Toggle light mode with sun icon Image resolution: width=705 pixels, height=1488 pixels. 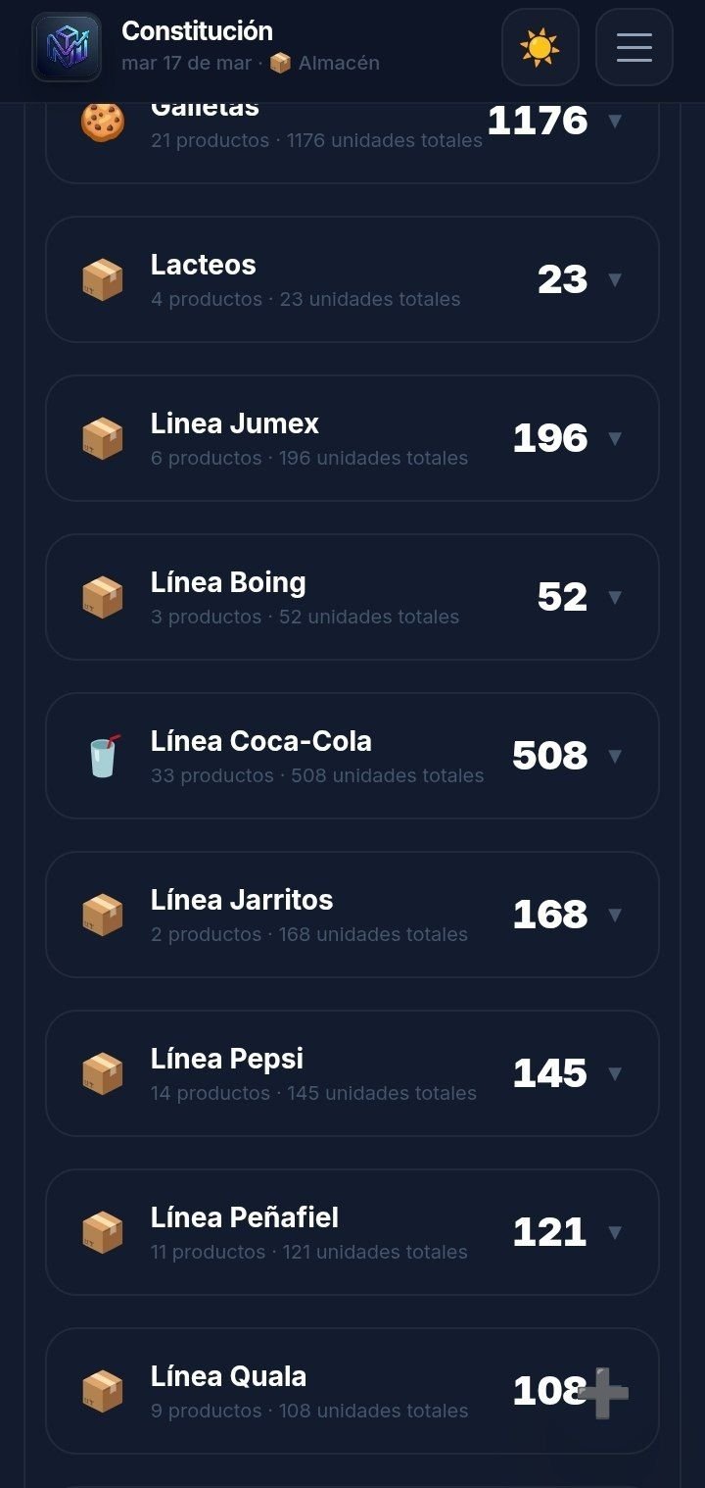(540, 47)
